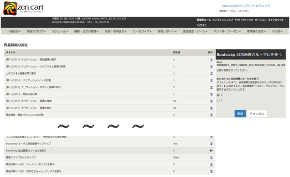
Task: Select the 「お知らせメール」ボックスを表示 row title
Action: tap(33, 171)
